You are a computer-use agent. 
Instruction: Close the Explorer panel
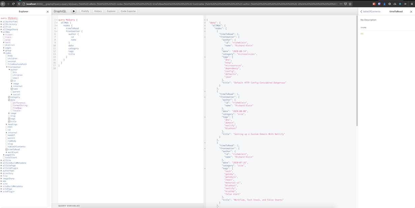pyautogui.click(x=47, y=11)
